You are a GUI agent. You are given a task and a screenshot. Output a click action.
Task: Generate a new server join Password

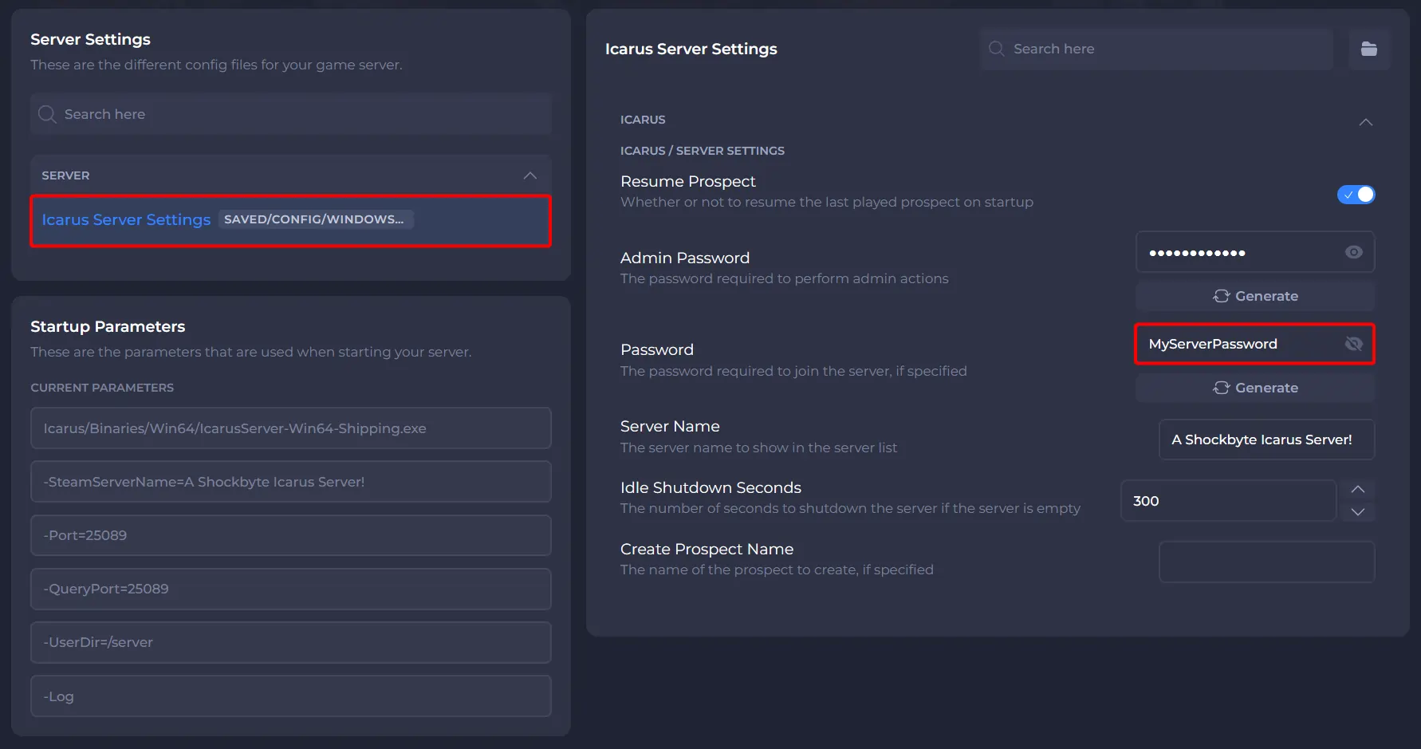point(1255,388)
